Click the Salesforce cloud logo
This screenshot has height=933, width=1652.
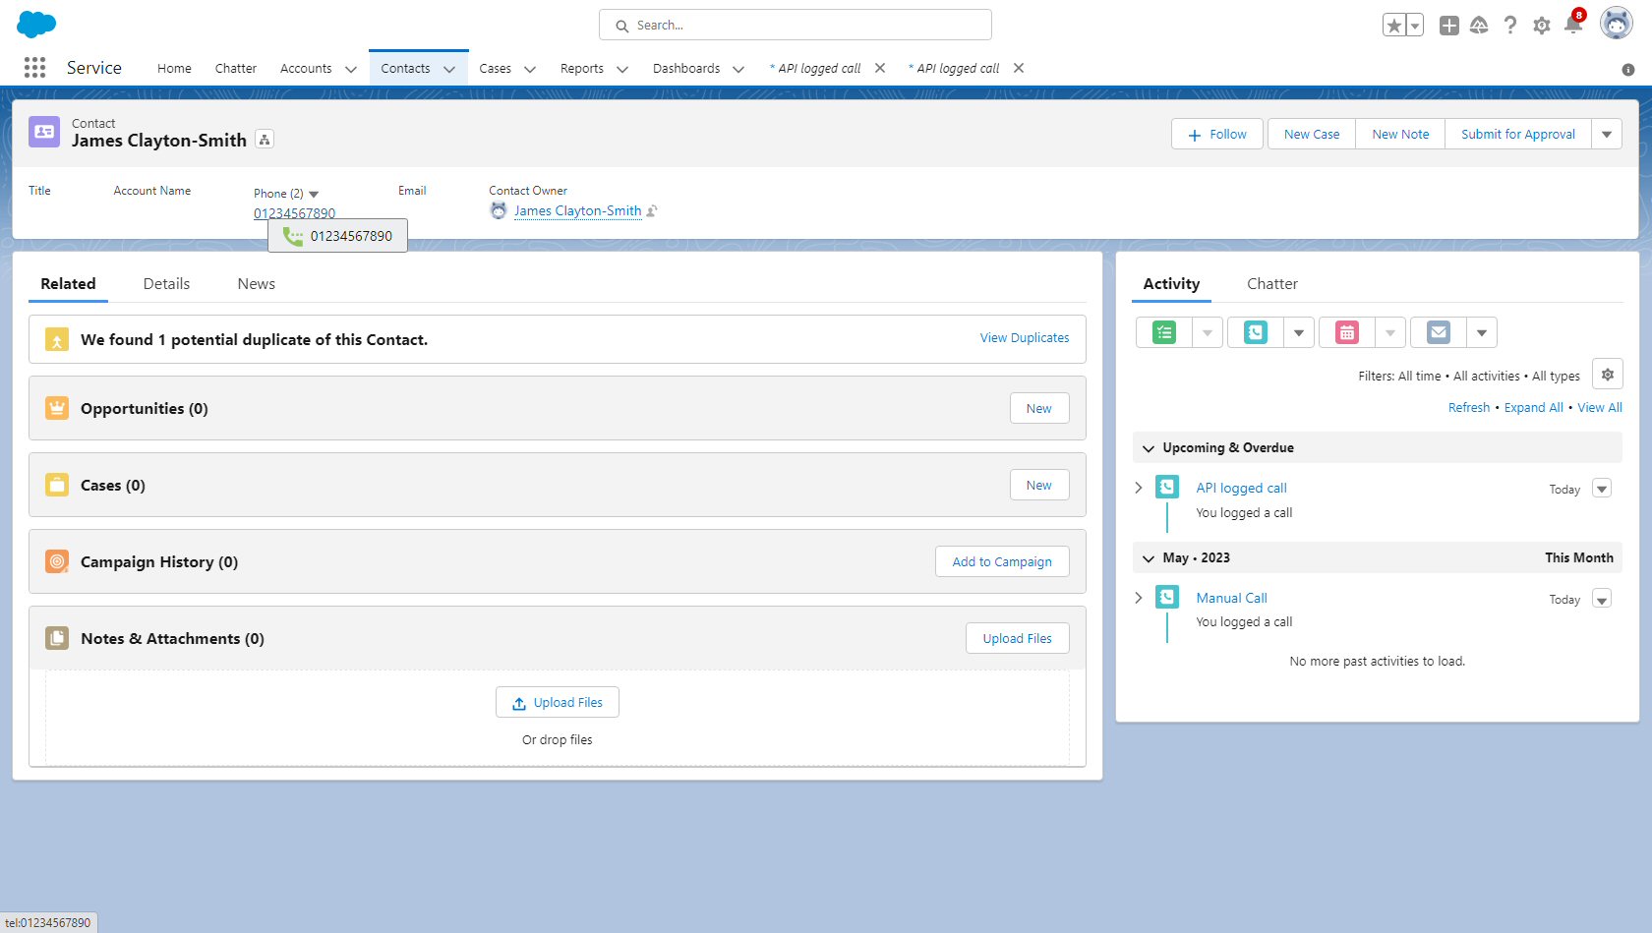pyautogui.click(x=36, y=25)
